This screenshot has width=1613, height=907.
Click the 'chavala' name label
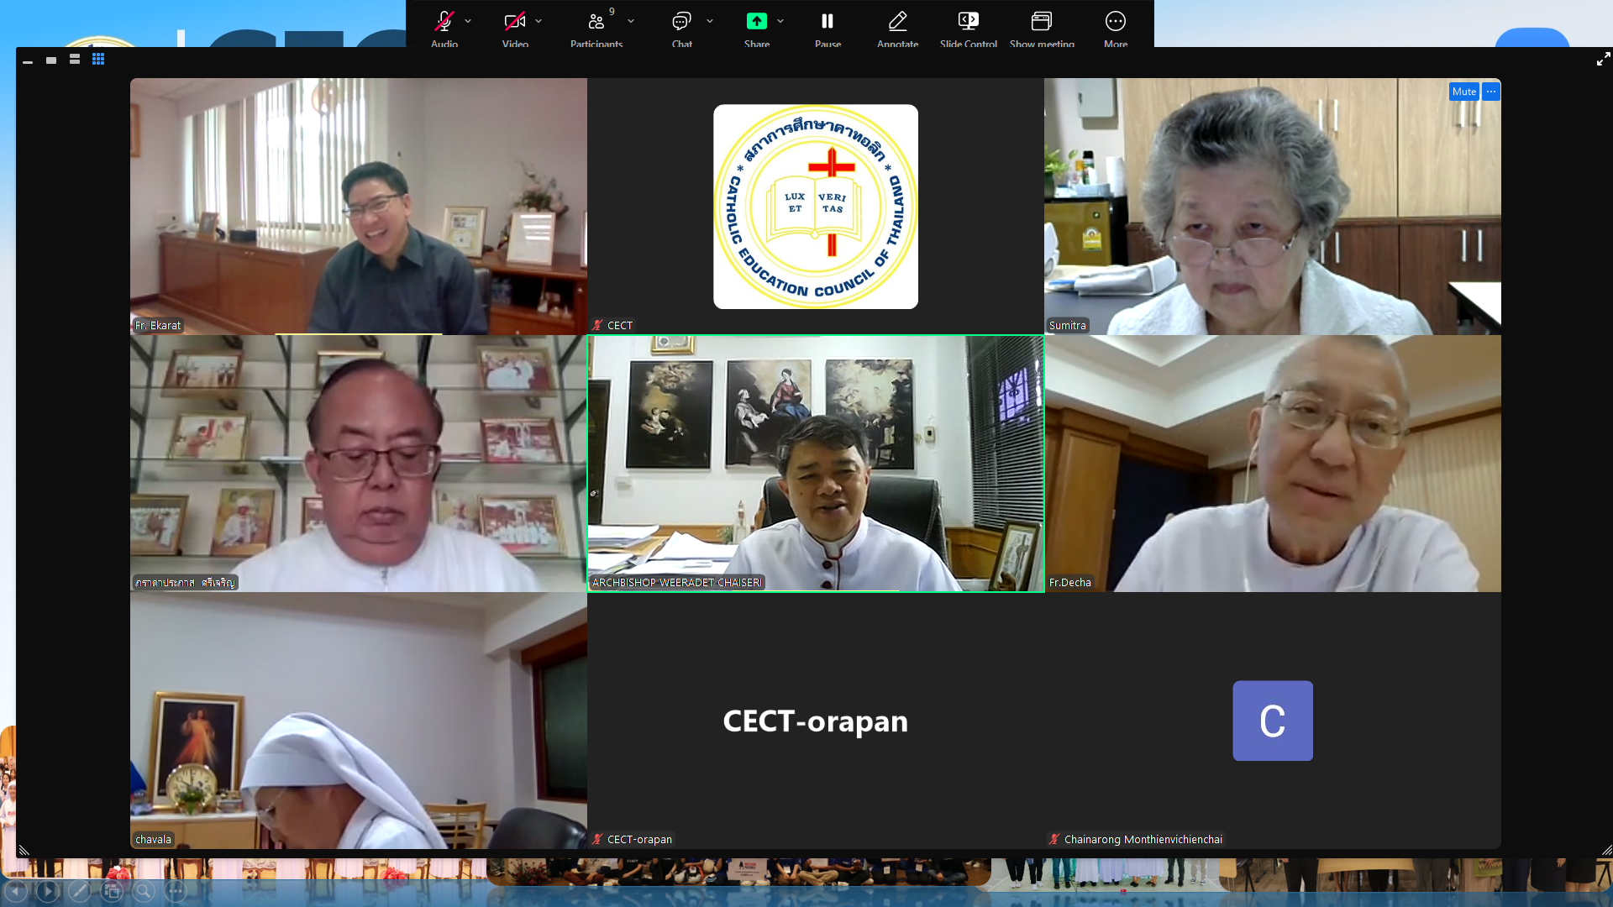[153, 839]
